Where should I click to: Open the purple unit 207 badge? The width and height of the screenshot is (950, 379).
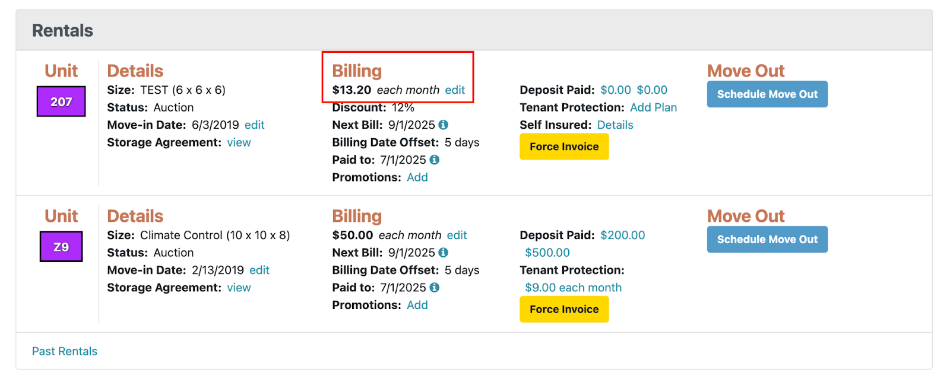61,101
